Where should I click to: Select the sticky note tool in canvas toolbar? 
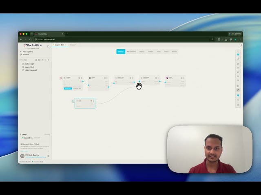pyautogui.click(x=238, y=59)
